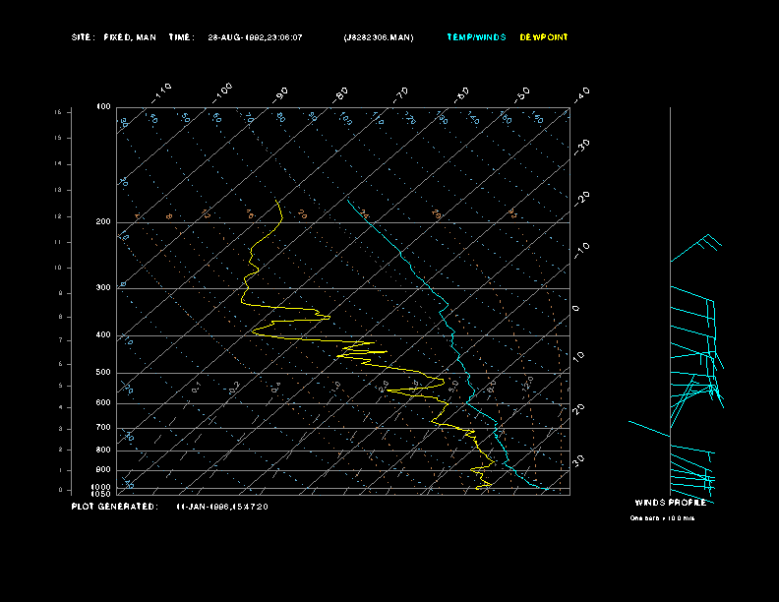Click the (J8282306.MAN) file name label
Screen dimensions: 779x602
379,37
